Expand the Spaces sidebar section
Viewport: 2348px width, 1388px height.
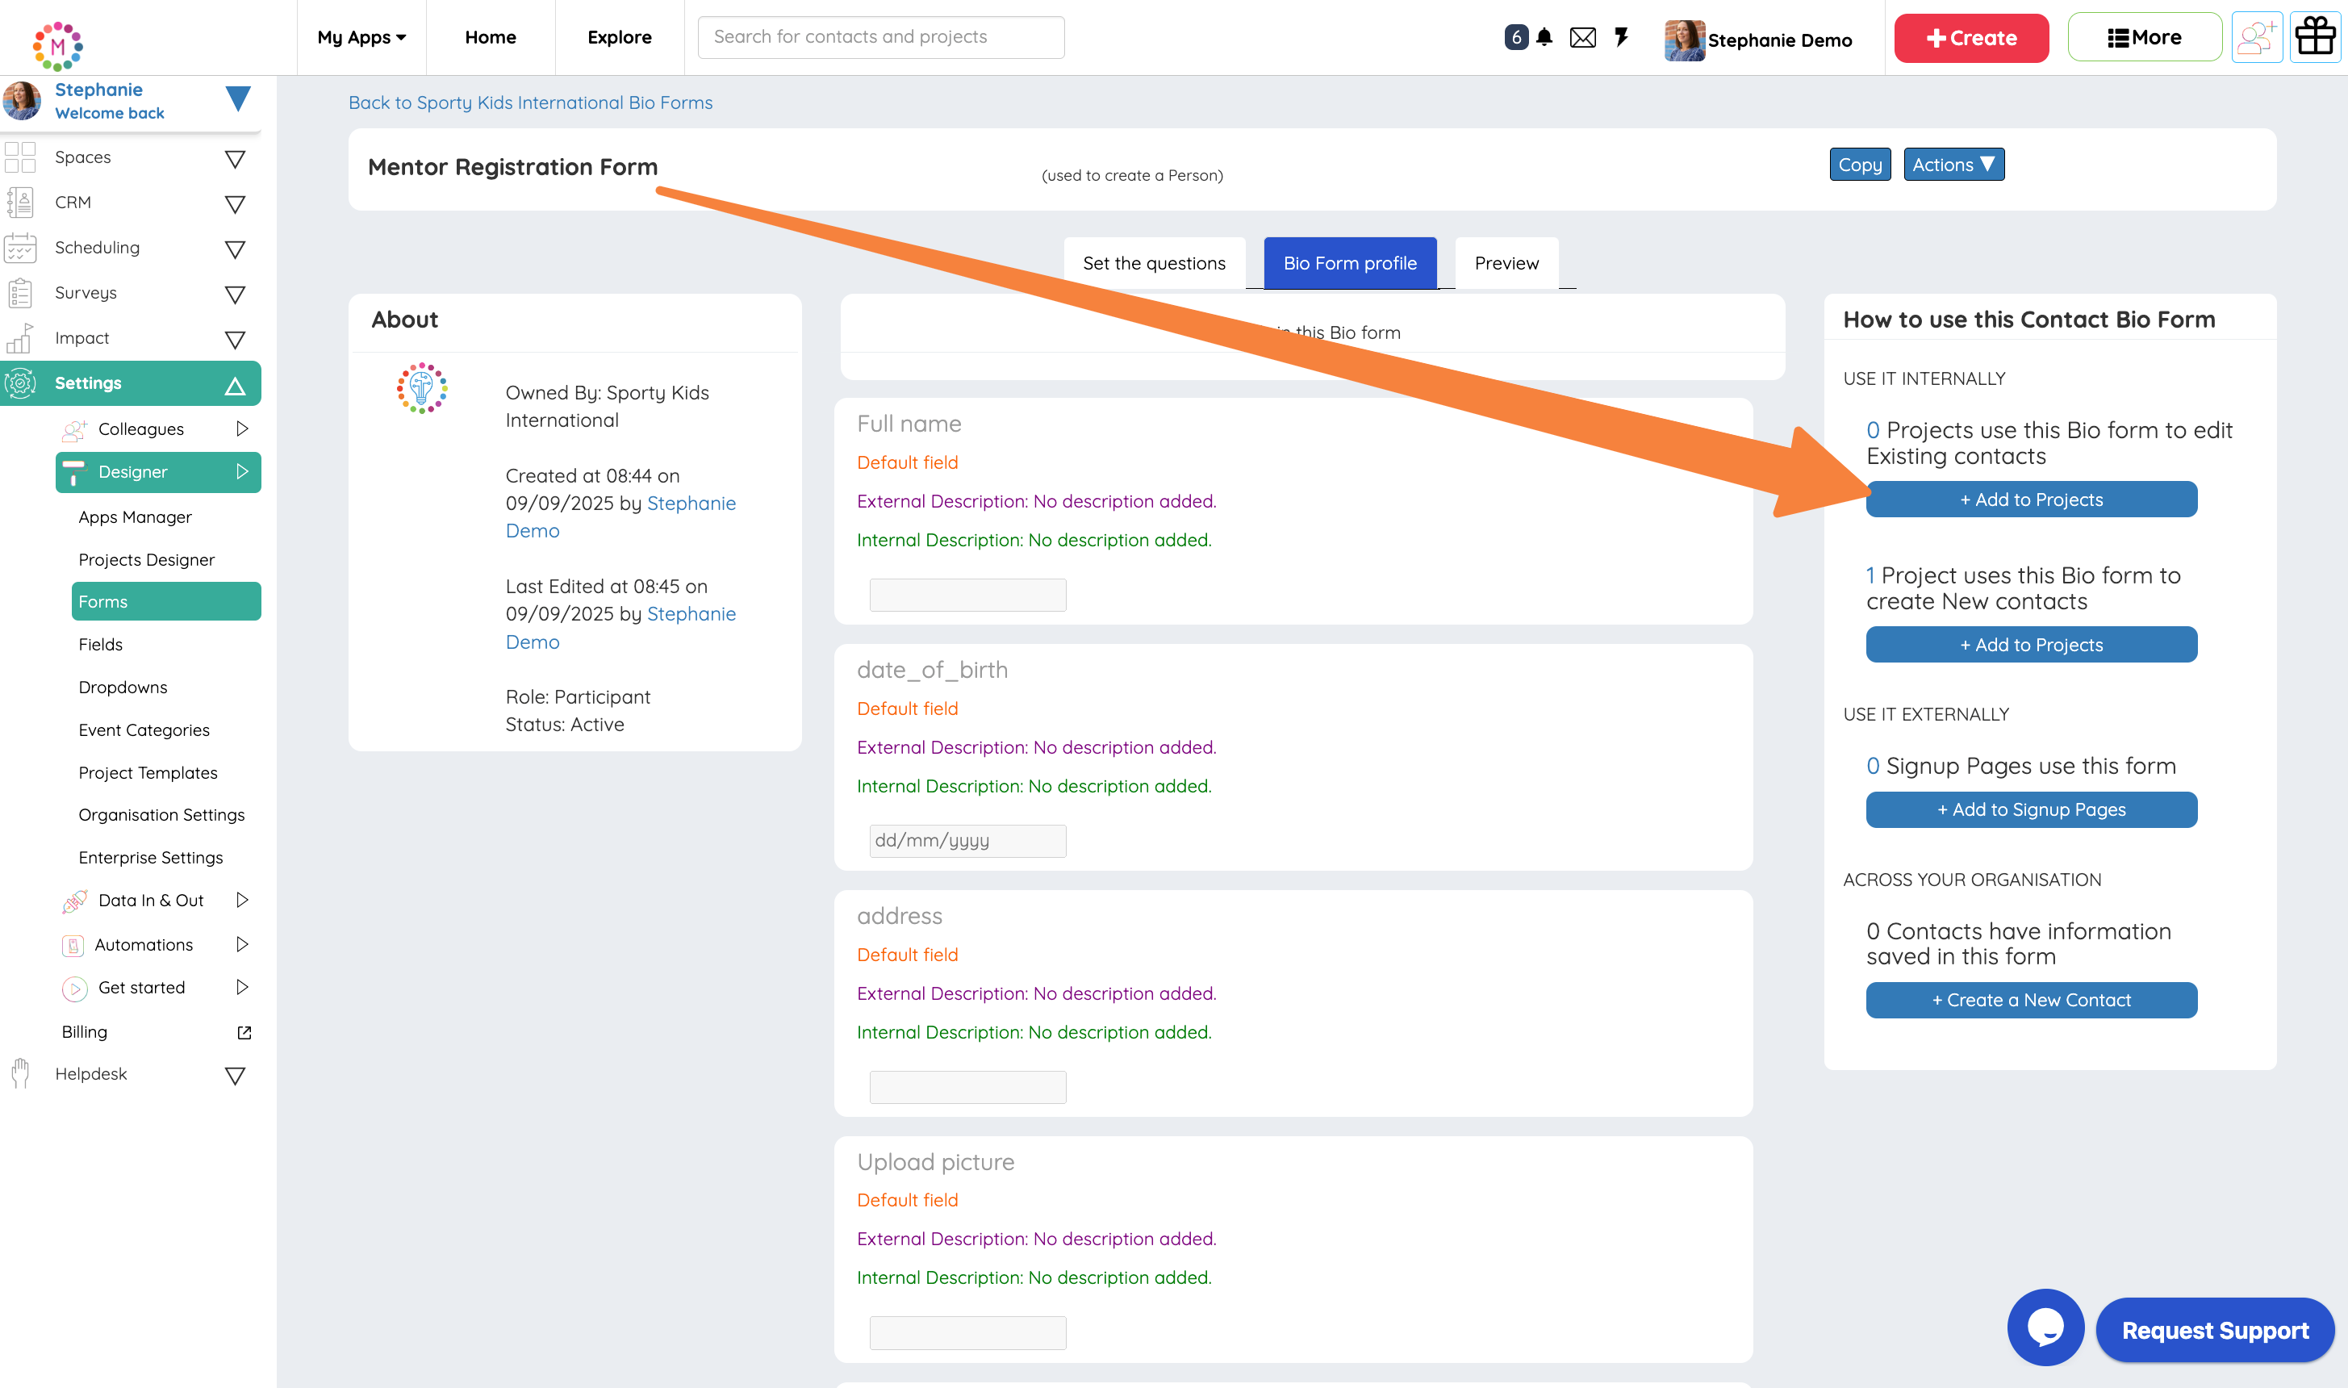(x=235, y=159)
